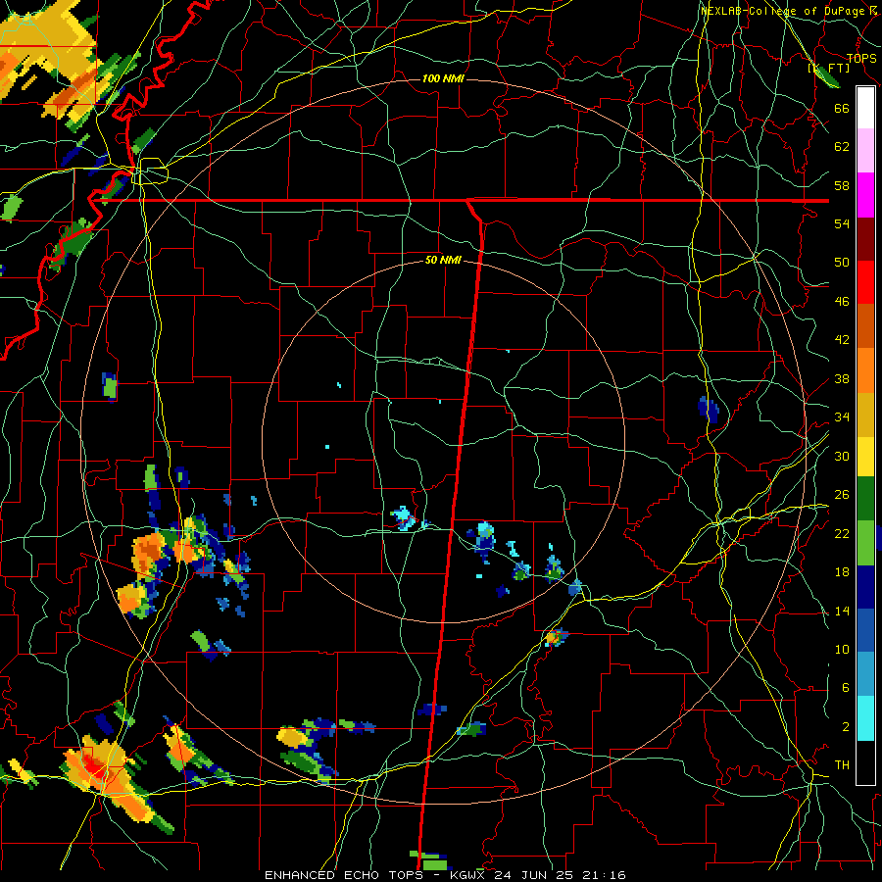Click the legend value '18'
The height and width of the screenshot is (882, 882).
tap(842, 572)
